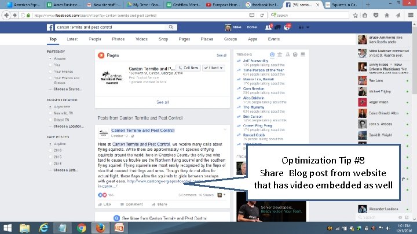417x234 pixels.
Task: Click the Facebook logo icon
Action: tap(50, 27)
